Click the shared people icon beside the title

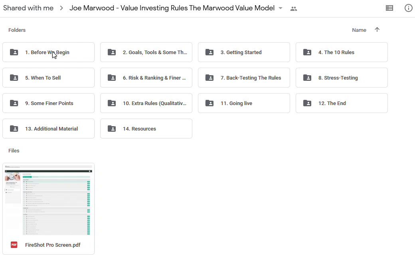tap(294, 8)
